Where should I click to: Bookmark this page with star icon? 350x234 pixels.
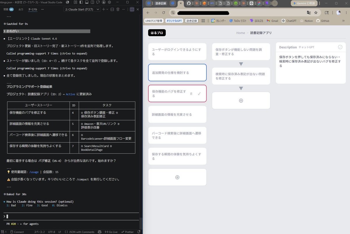[316, 13]
